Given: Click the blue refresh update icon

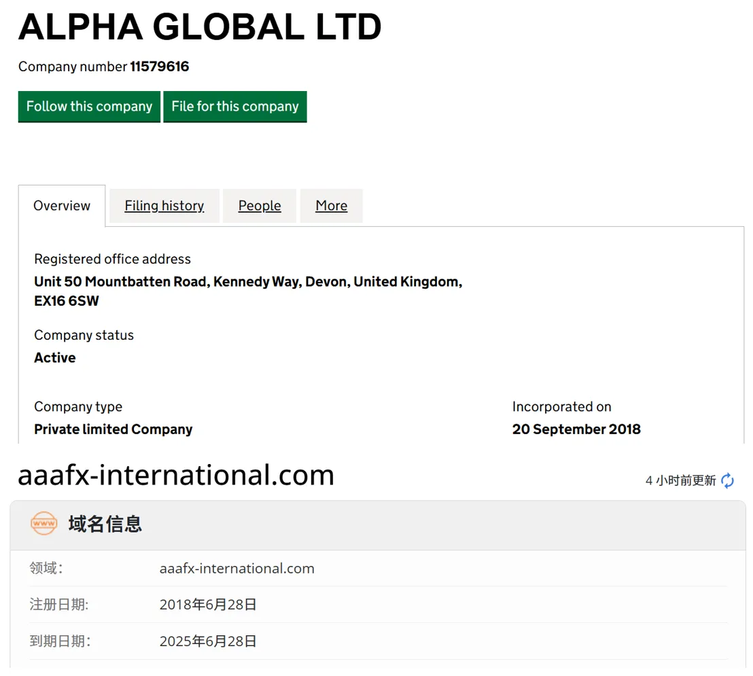Looking at the screenshot, I should [x=728, y=480].
